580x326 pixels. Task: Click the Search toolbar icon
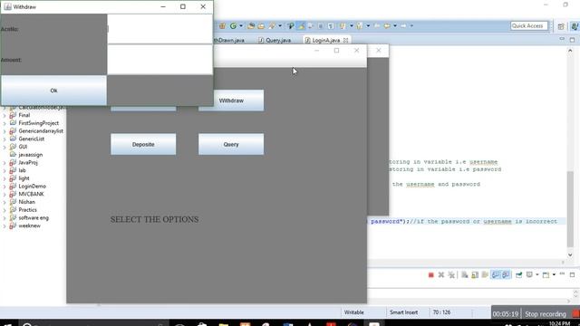(272, 26)
